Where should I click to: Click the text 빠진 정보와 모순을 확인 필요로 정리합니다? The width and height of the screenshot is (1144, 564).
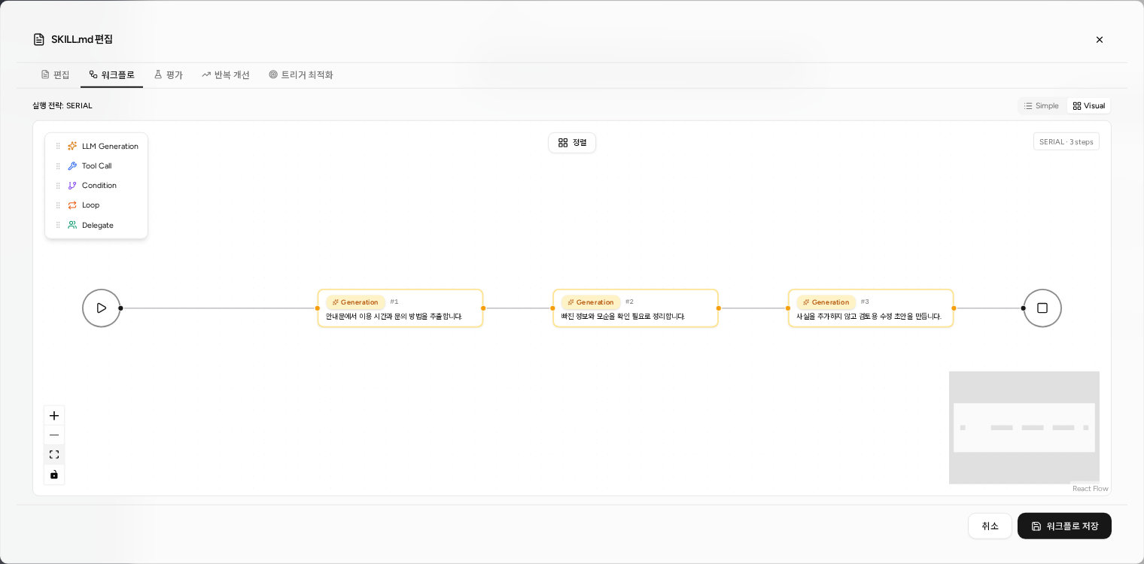pos(623,317)
